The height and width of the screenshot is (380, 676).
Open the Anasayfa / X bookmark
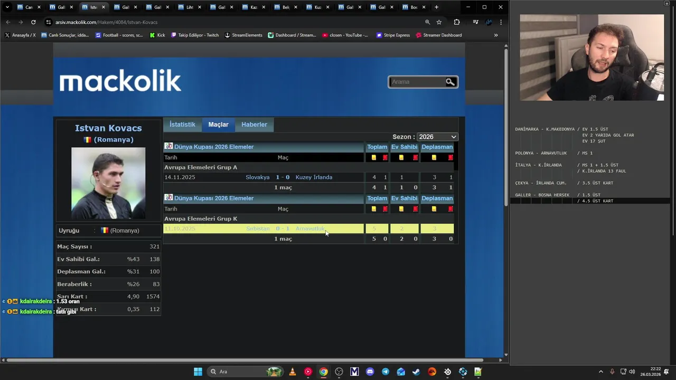(20, 35)
